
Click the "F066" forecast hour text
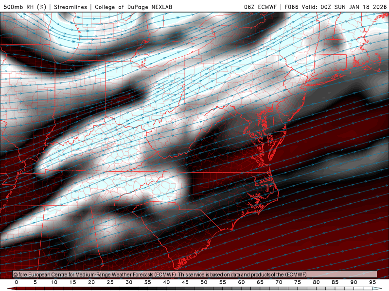[x=291, y=7]
